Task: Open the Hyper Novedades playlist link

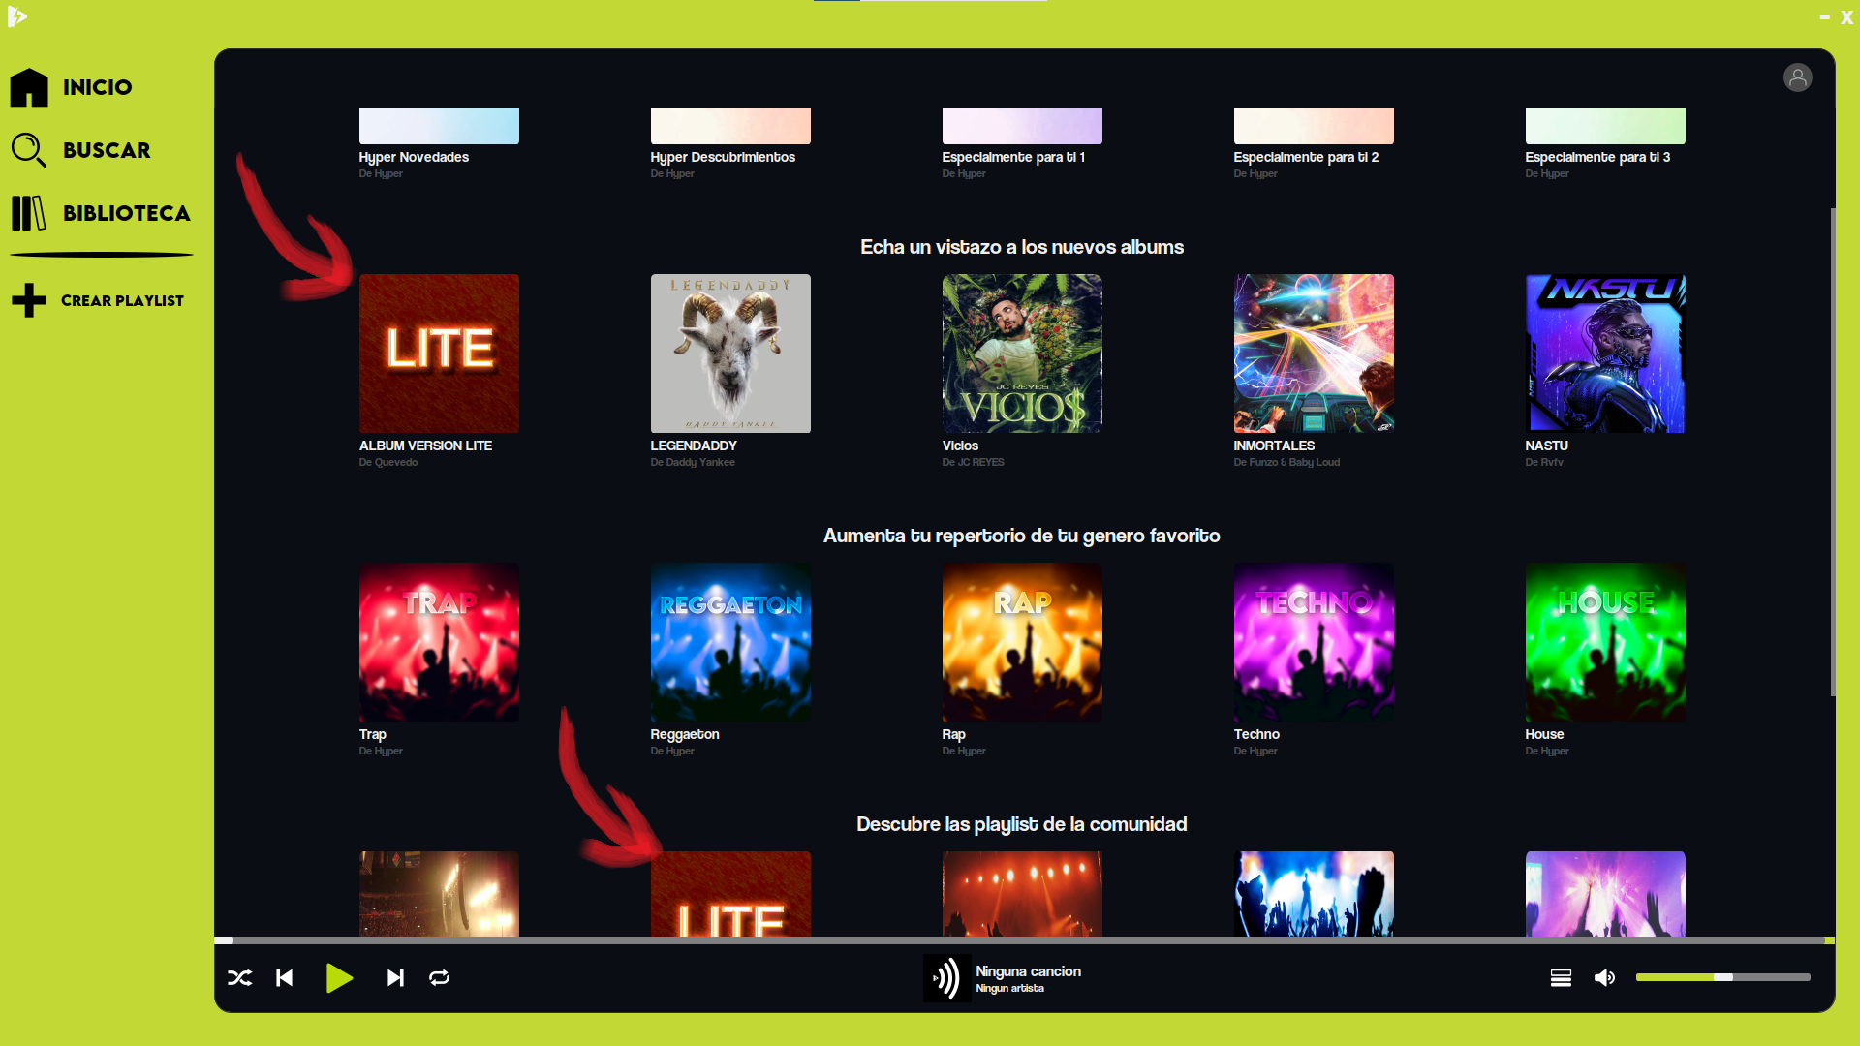Action: coord(414,157)
